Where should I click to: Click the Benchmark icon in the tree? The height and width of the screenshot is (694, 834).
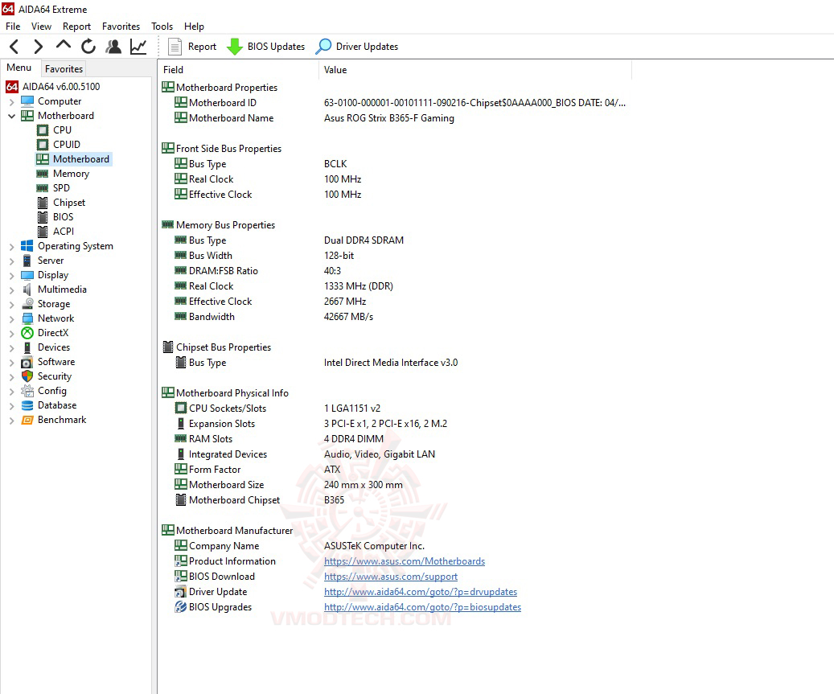click(x=27, y=420)
